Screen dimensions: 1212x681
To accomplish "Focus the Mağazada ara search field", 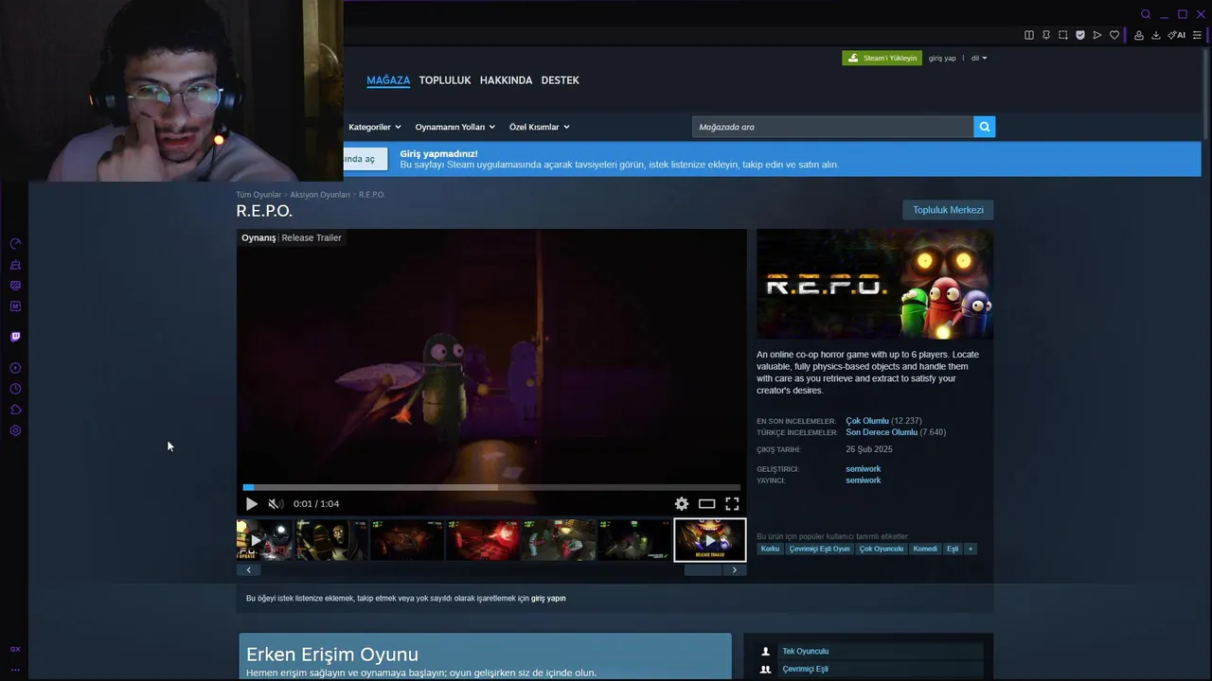I will click(833, 127).
